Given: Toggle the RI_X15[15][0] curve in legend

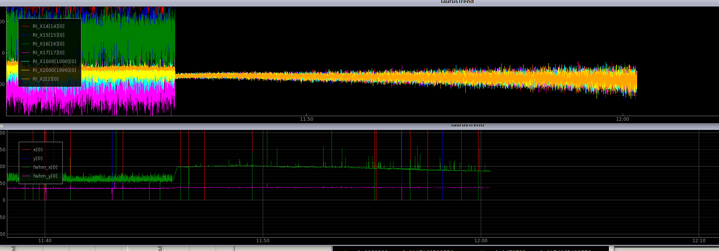Looking at the screenshot, I should [48, 35].
